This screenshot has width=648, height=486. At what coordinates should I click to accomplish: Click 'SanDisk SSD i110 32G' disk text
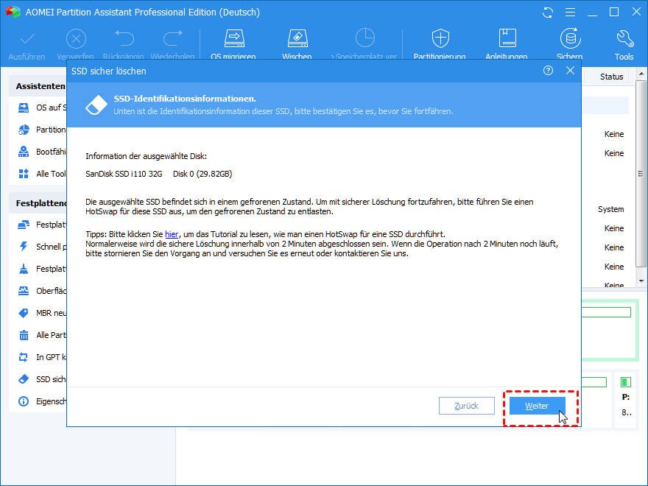tap(124, 174)
